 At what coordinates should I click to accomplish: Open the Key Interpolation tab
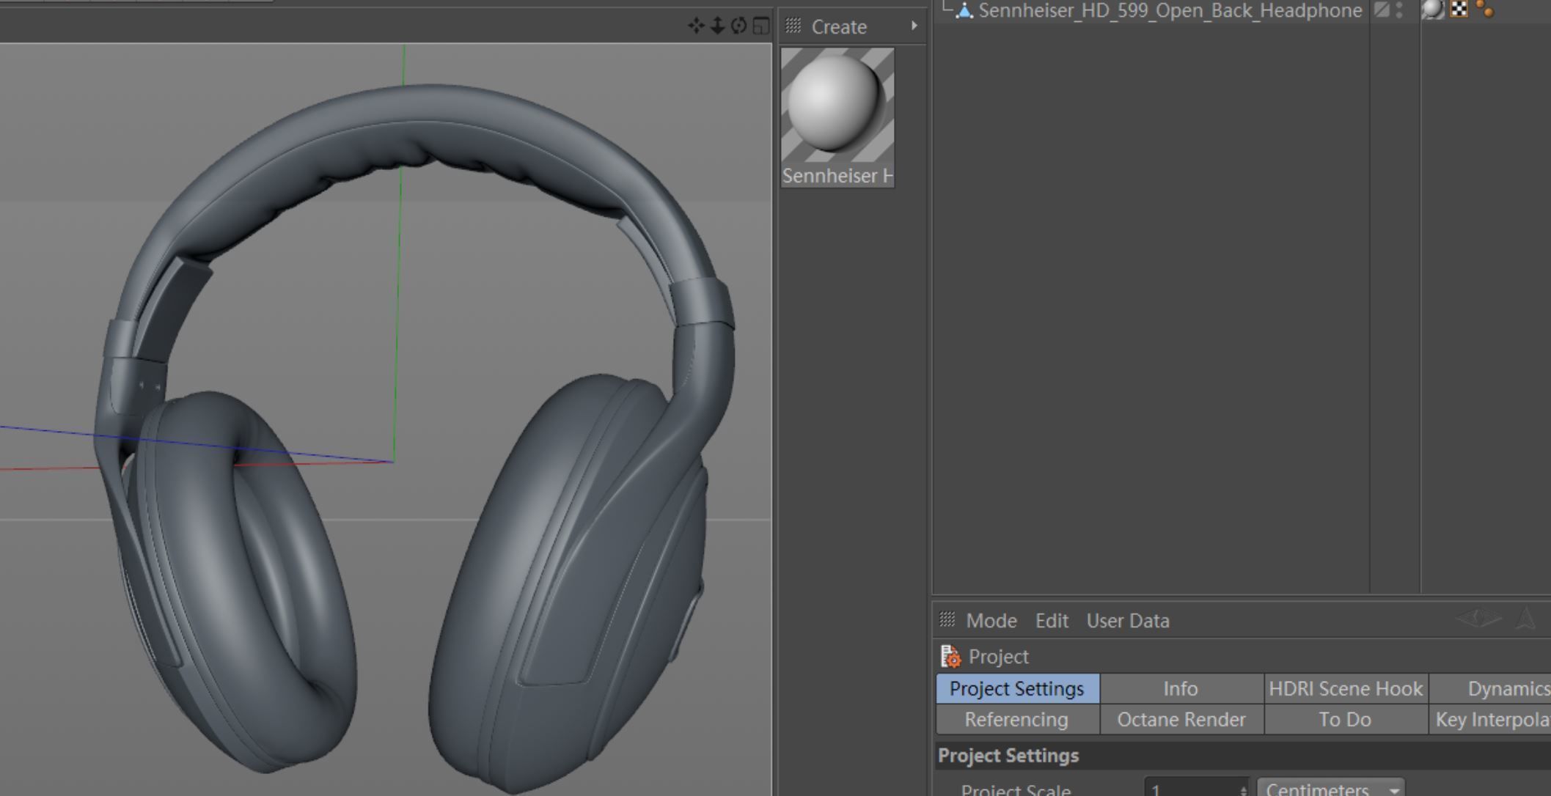(1491, 720)
